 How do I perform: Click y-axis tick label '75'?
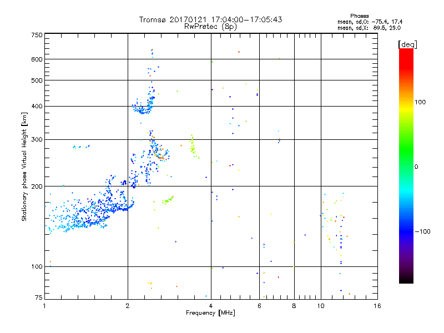pos(39,297)
